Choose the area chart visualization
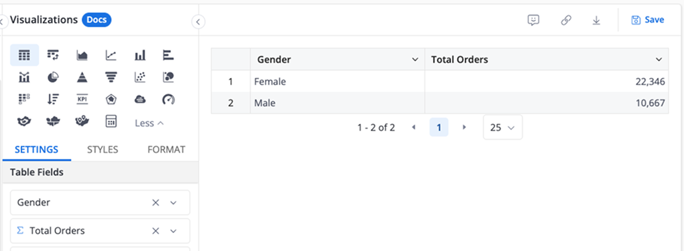This screenshot has width=684, height=251. coord(82,55)
